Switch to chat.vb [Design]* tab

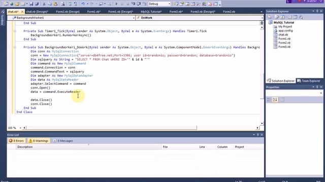tap(37, 12)
